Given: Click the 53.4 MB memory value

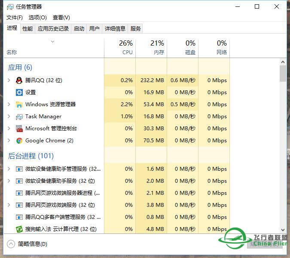Looking at the screenshot, I should (154, 104).
